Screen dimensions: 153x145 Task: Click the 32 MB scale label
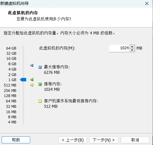[11, 106]
